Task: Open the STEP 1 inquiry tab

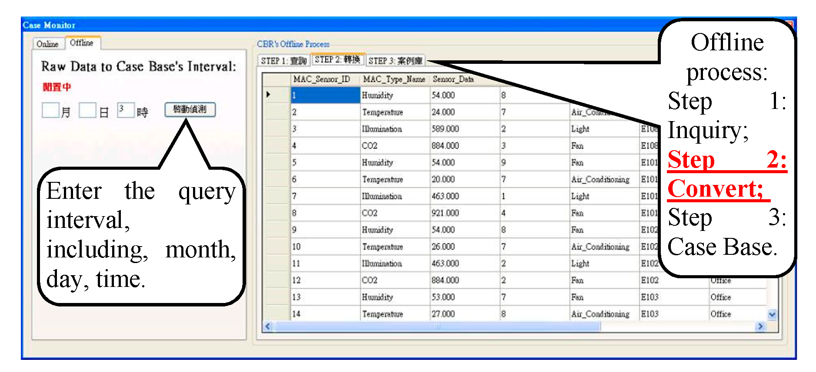Action: tap(284, 61)
